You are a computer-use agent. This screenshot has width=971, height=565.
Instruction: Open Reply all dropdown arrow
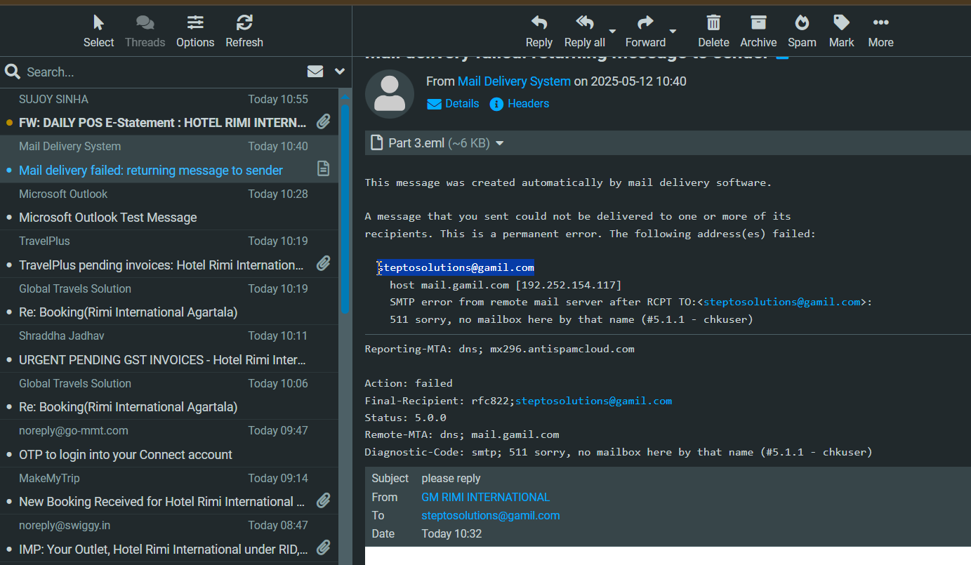612,32
